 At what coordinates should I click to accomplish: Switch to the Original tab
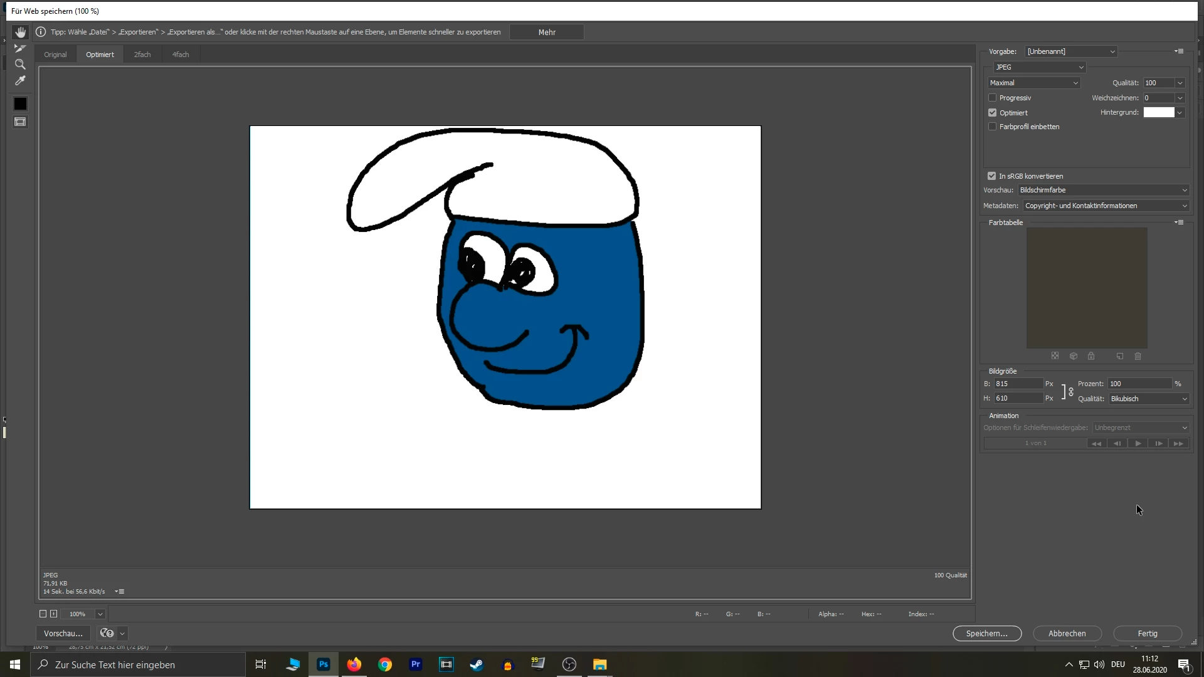tap(55, 55)
